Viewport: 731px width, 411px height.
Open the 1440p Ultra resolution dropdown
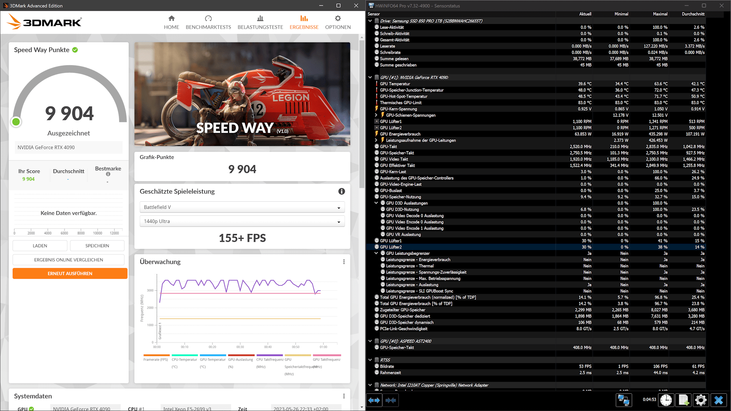242,221
